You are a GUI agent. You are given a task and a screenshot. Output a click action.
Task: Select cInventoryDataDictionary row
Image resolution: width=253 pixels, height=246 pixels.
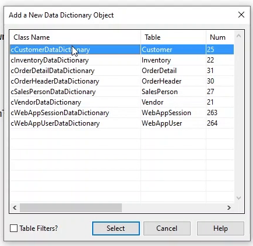[122, 60]
